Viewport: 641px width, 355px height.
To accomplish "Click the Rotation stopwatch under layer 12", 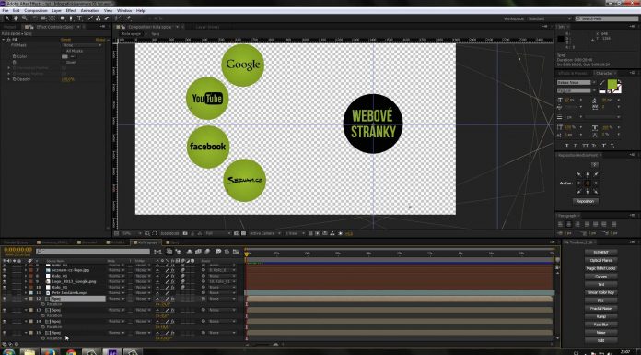I will pyautogui.click(x=43, y=304).
